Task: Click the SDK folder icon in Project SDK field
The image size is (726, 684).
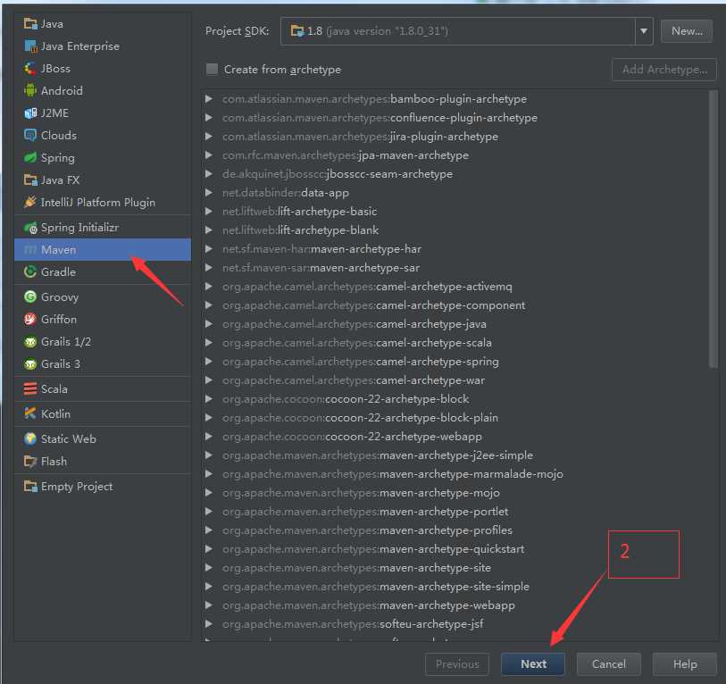Action: (296, 31)
